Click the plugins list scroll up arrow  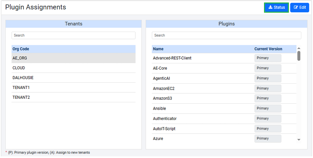pyautogui.click(x=299, y=48)
